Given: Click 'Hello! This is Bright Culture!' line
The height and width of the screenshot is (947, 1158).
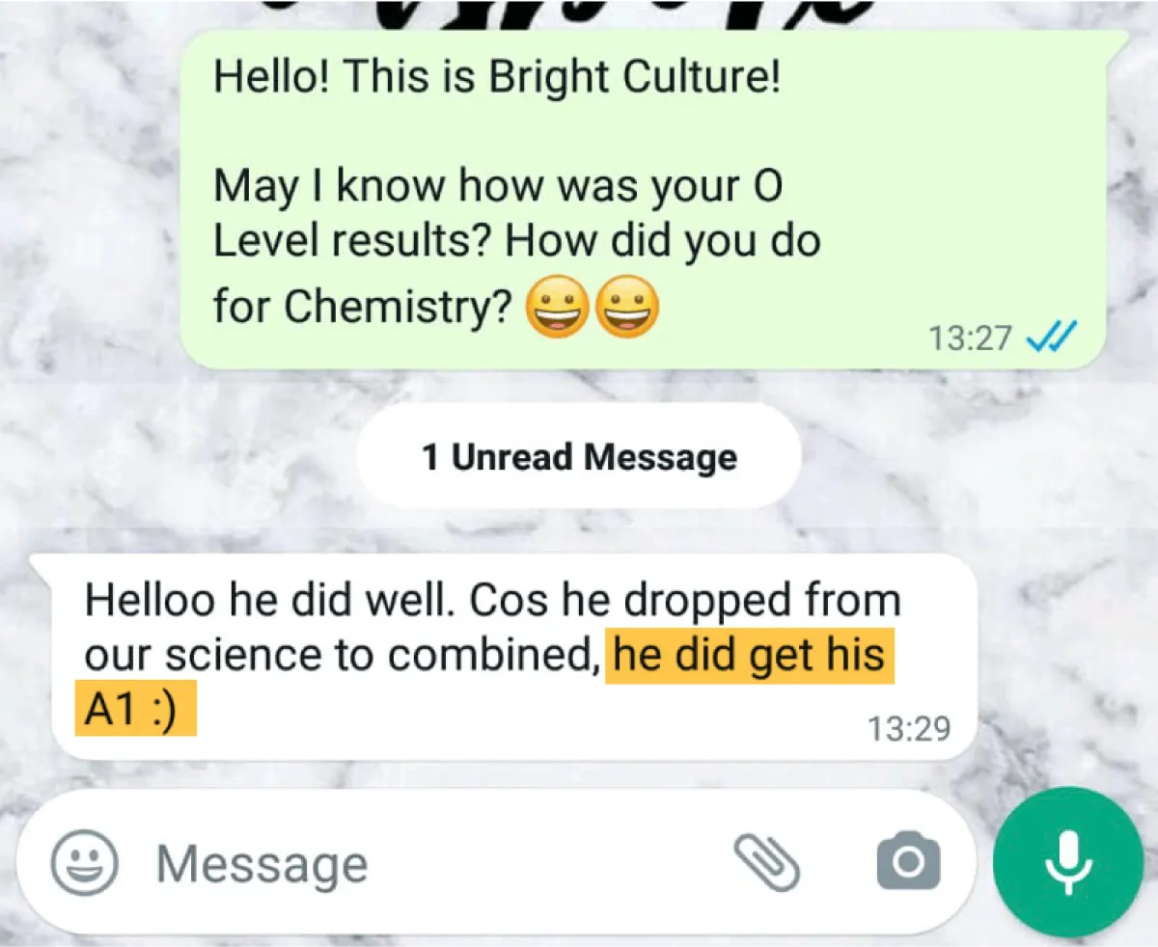Looking at the screenshot, I should pos(496,77).
